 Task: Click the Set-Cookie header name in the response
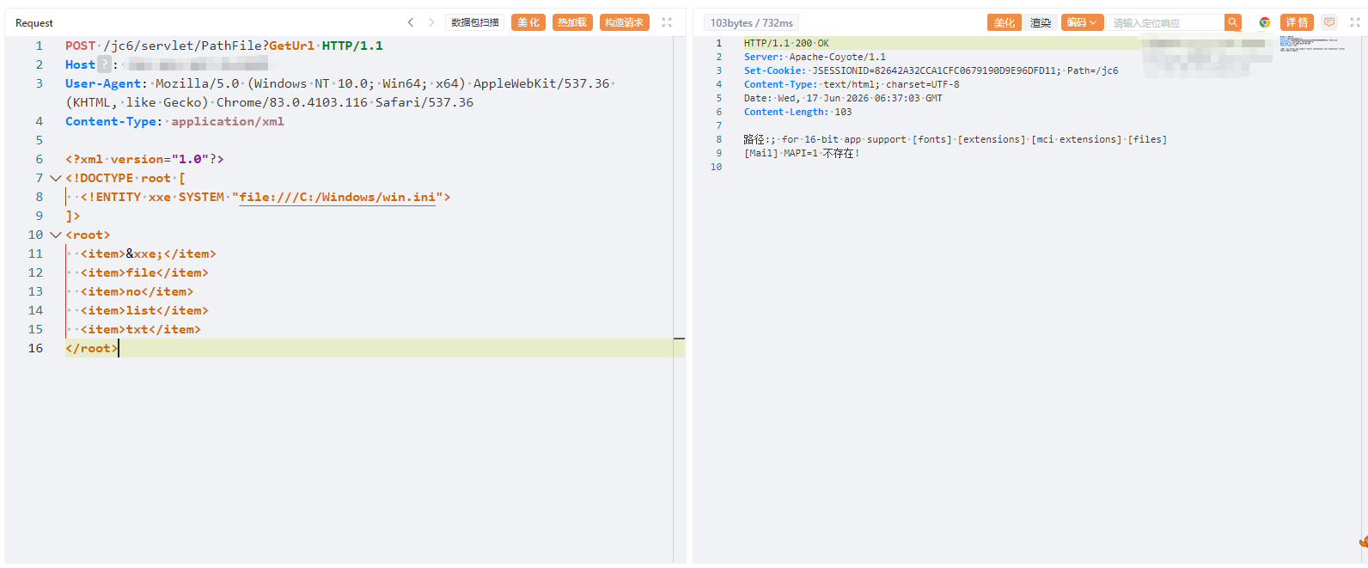point(774,70)
